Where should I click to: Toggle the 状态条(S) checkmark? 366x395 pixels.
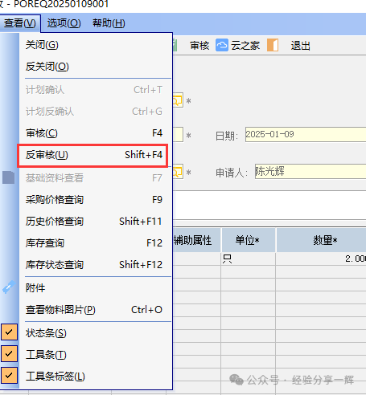coord(9,332)
